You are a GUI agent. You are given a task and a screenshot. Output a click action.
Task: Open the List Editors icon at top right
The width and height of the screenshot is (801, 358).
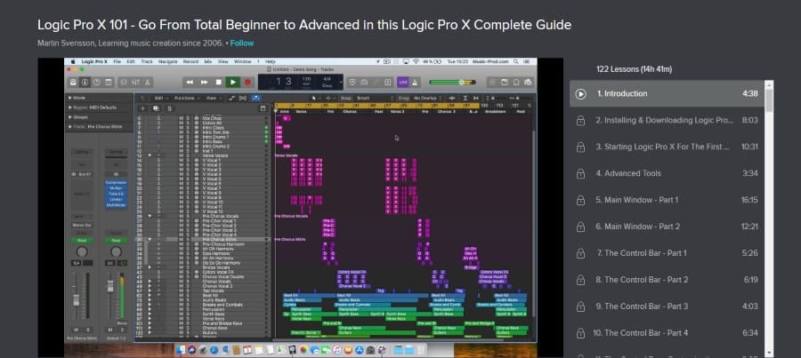[x=492, y=82]
